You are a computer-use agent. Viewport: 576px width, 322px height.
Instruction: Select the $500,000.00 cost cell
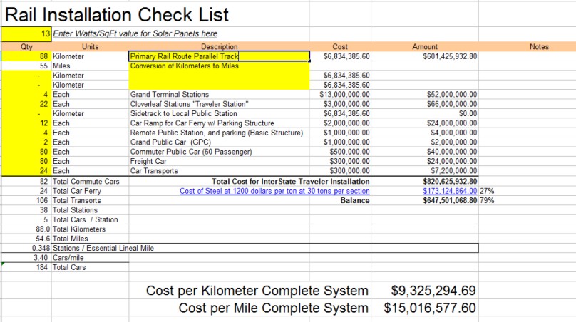pos(340,152)
